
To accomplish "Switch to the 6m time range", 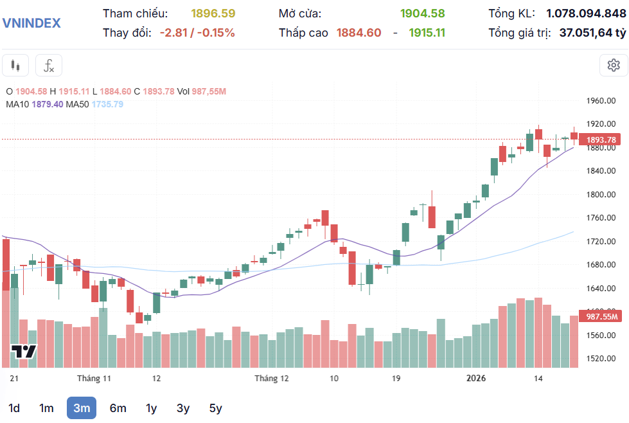I will click(118, 408).
